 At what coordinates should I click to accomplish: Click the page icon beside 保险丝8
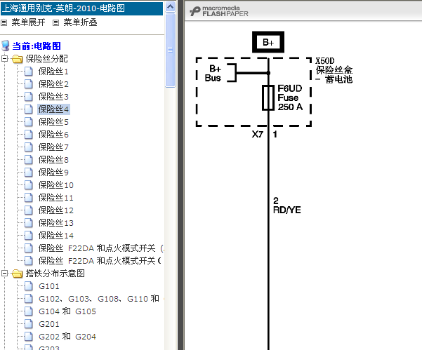point(29,160)
